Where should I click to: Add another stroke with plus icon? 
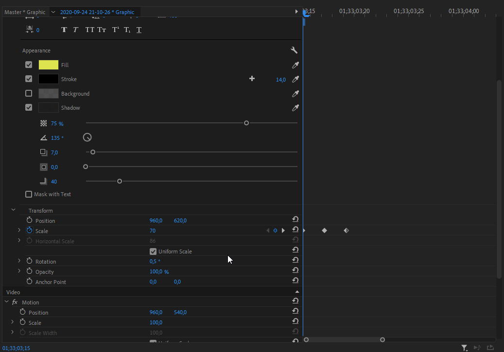(x=252, y=79)
